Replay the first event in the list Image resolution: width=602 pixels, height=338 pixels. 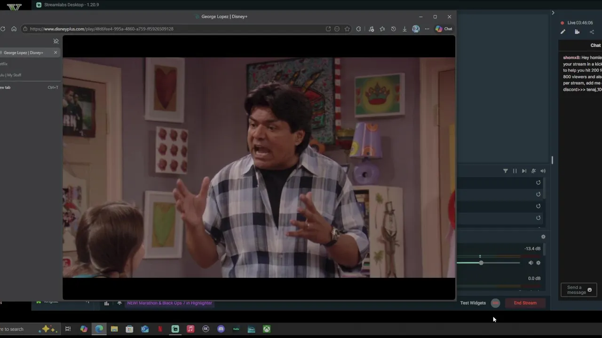tap(539, 183)
